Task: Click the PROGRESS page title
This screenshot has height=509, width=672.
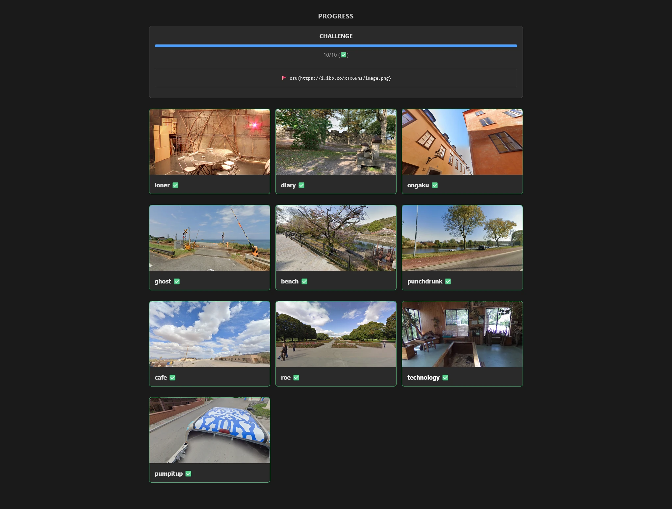Action: (336, 16)
